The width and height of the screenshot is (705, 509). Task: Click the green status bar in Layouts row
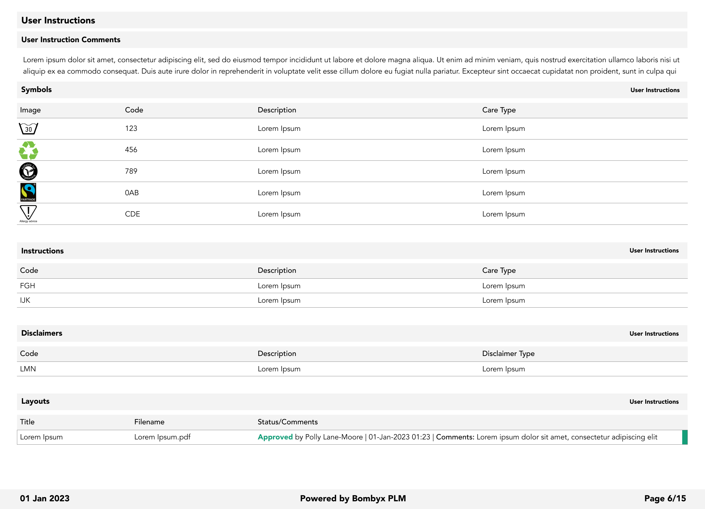pyautogui.click(x=685, y=437)
